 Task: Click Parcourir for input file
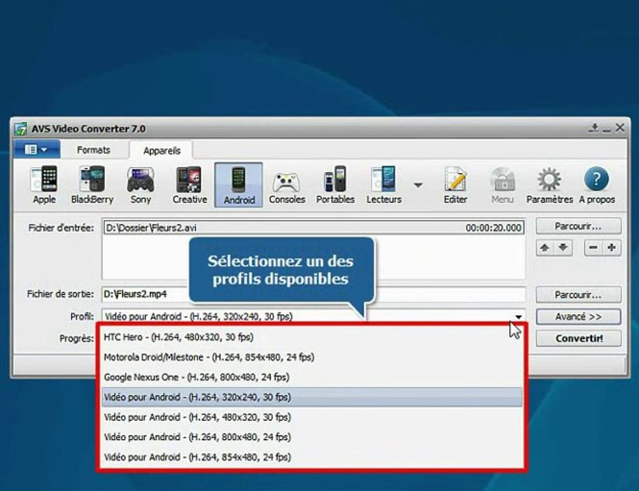(578, 226)
